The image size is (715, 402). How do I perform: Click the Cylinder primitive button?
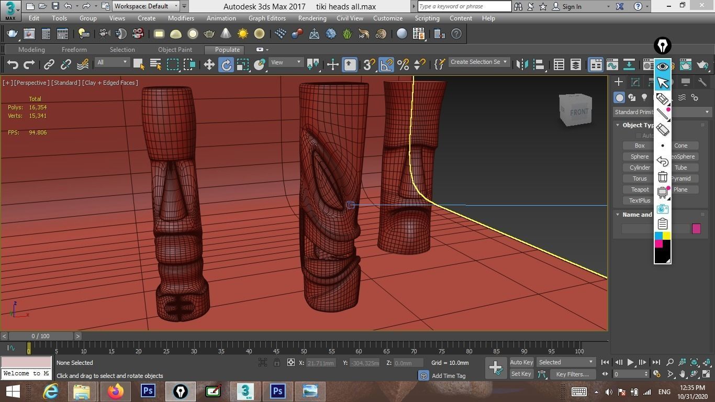[x=639, y=167]
